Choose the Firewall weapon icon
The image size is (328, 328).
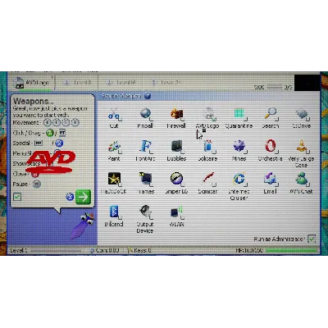176,114
